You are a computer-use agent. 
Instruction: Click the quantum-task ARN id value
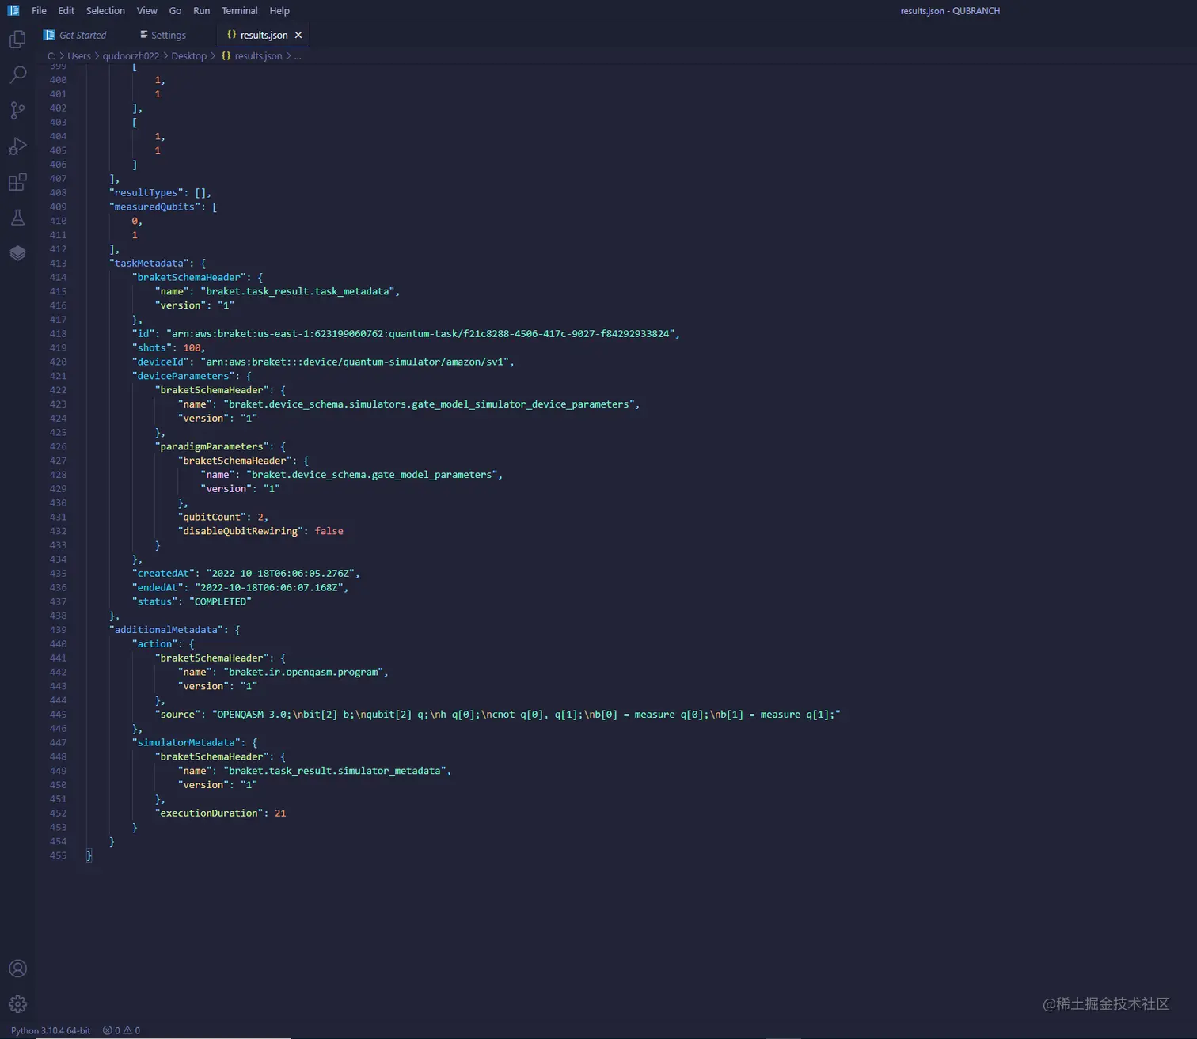(420, 334)
